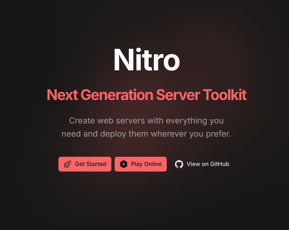Click the rocket icon in Get Started
Screen dimensions: 289x230
pyautogui.click(x=67, y=164)
